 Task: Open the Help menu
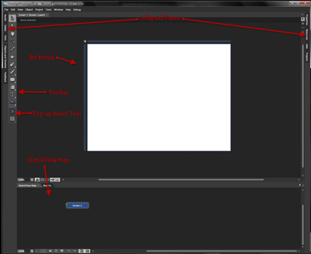click(x=68, y=10)
